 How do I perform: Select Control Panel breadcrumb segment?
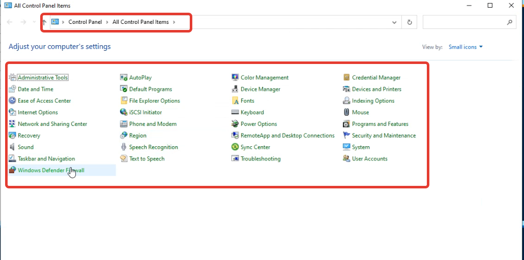coord(85,22)
